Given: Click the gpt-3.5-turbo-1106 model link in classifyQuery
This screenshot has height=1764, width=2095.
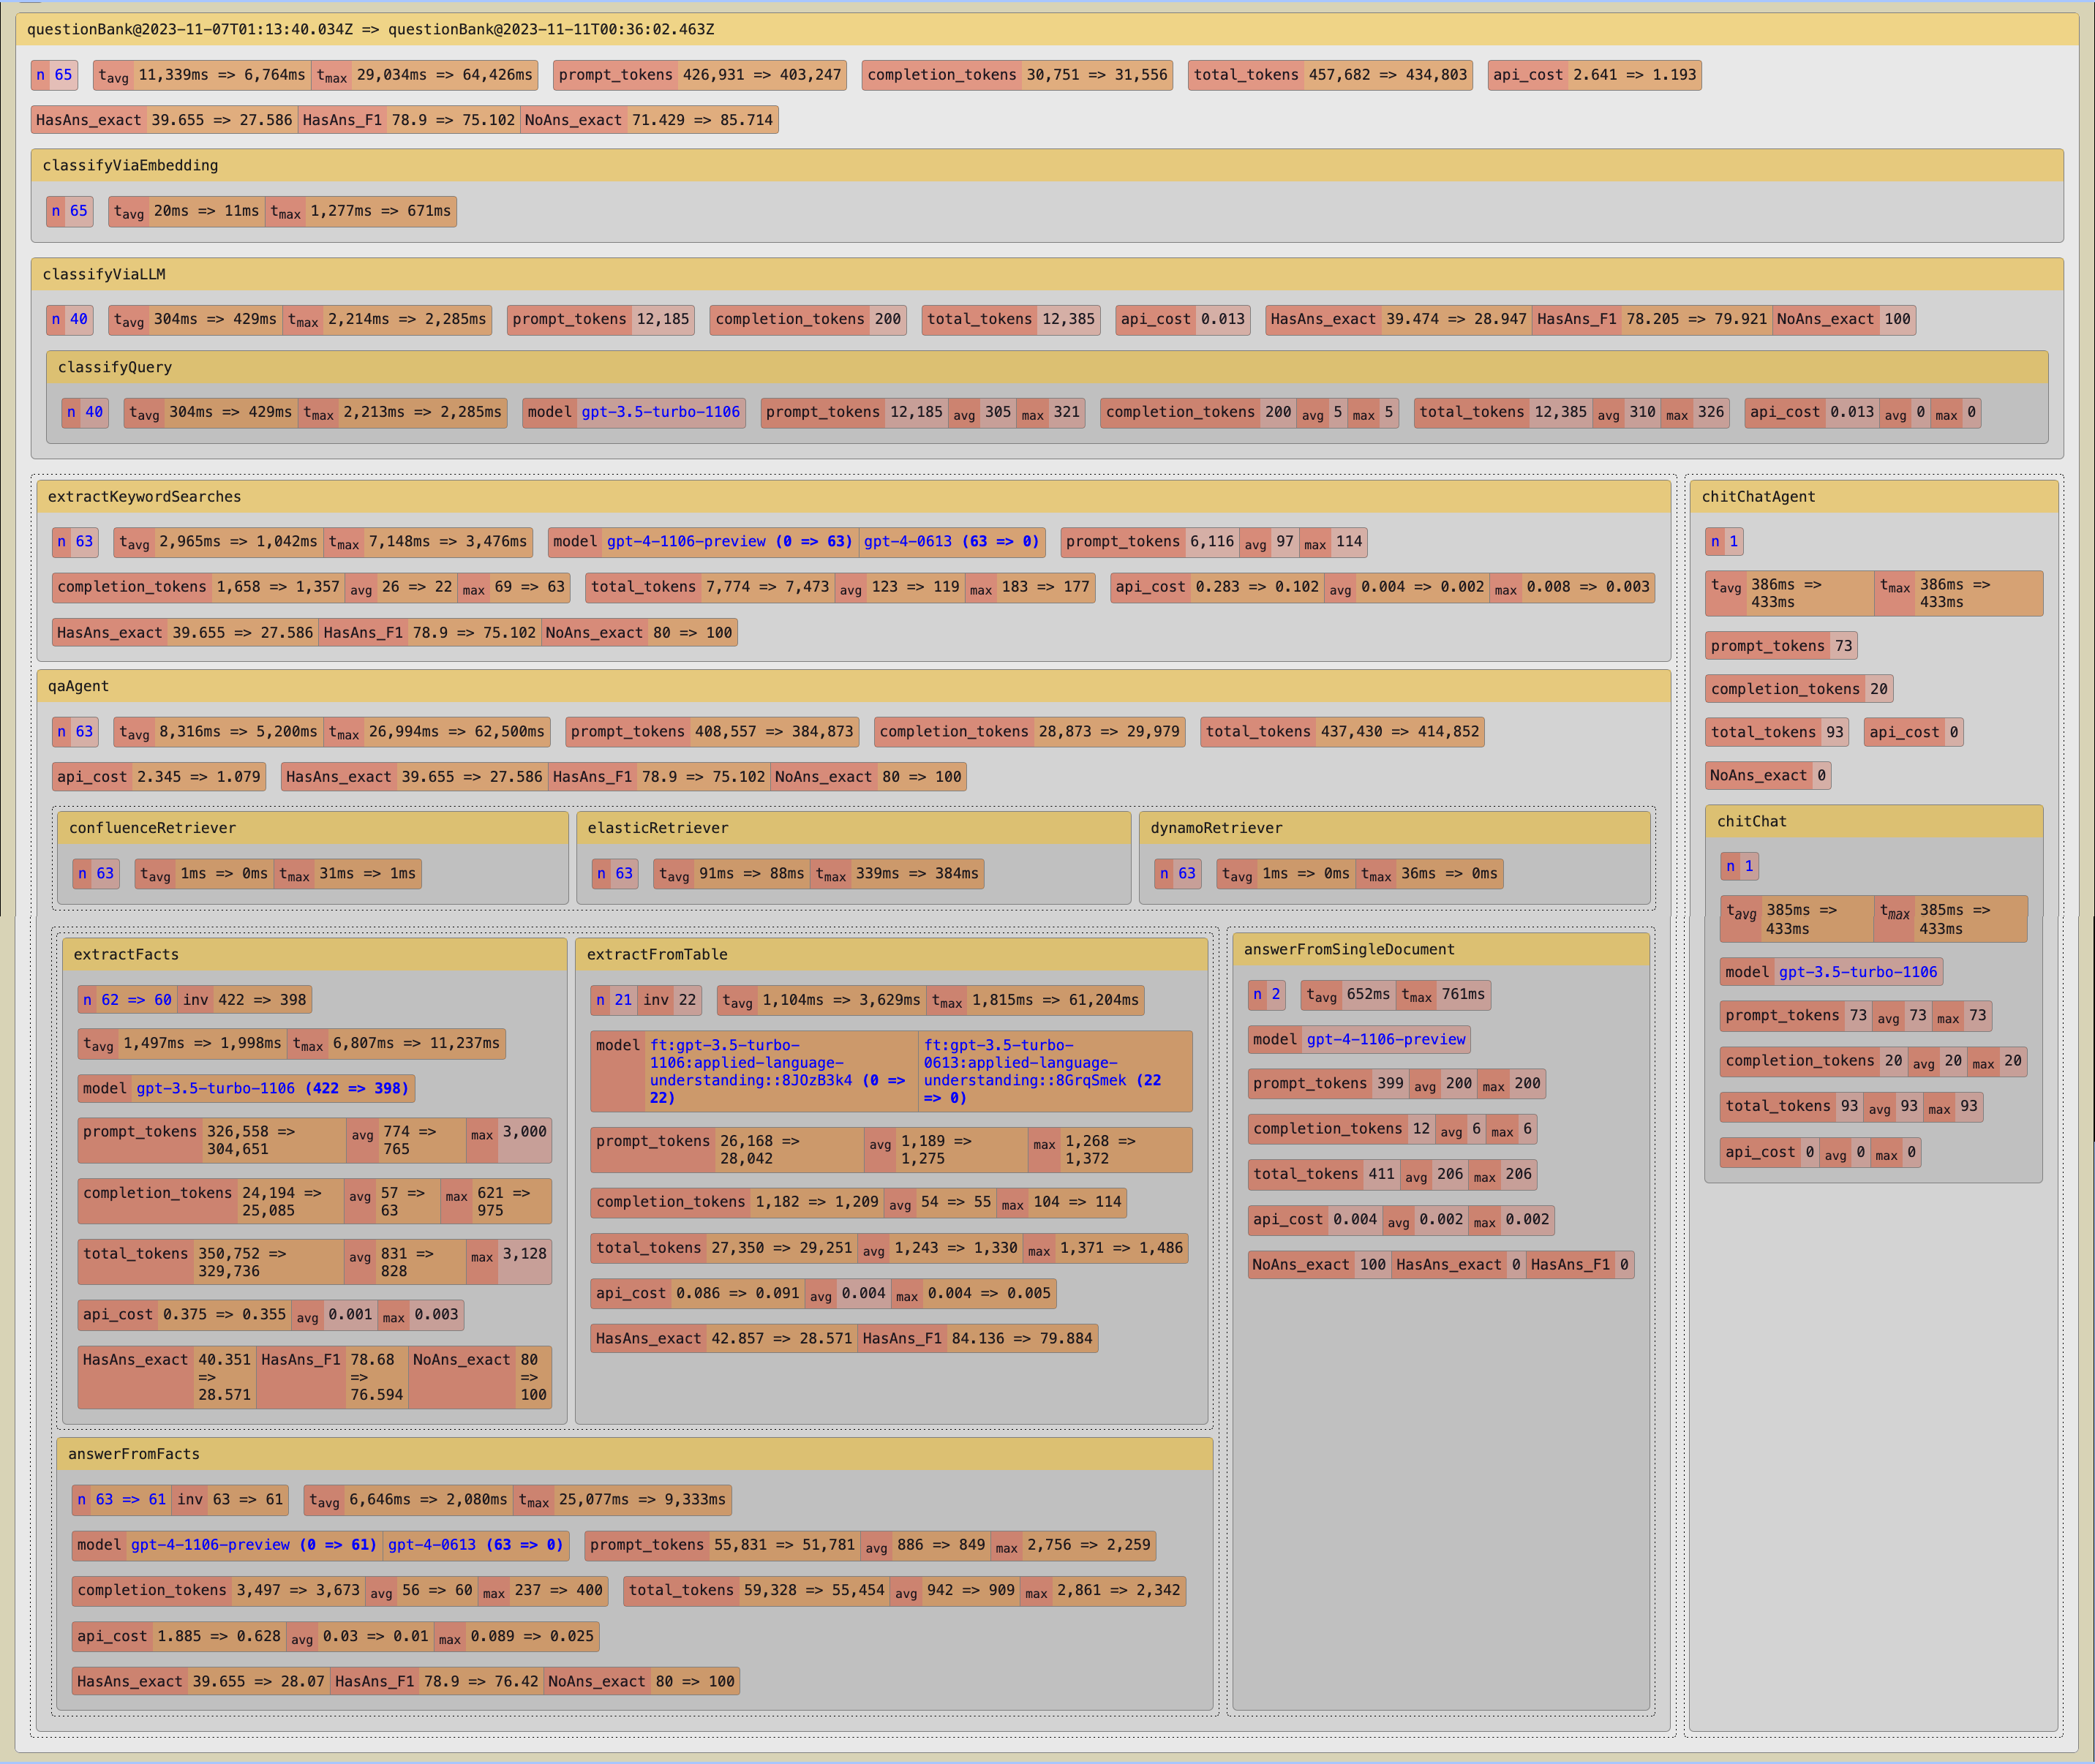Looking at the screenshot, I should [x=660, y=413].
